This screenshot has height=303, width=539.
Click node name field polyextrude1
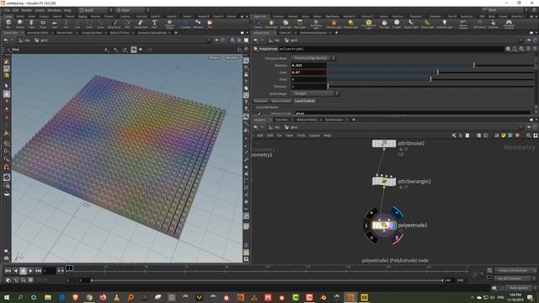pos(390,49)
